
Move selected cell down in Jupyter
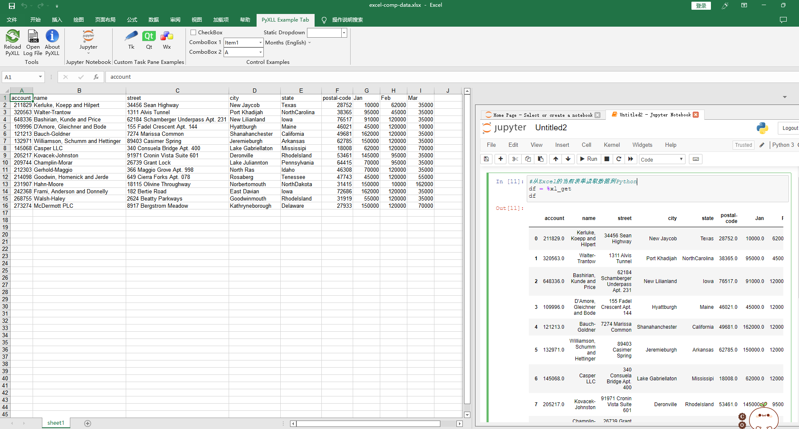[568, 159]
